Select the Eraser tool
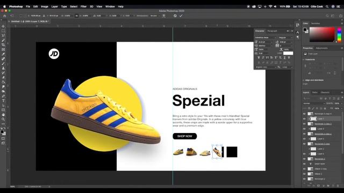Viewport: 344px width, 193px height. (x=3, y=77)
